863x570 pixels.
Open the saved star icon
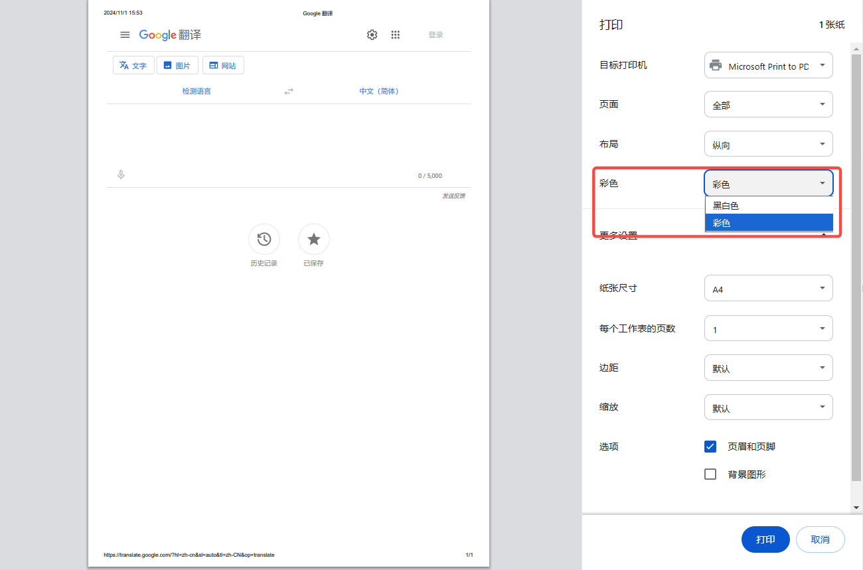tap(314, 240)
